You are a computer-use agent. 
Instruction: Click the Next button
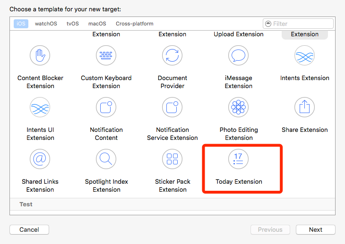(x=316, y=230)
